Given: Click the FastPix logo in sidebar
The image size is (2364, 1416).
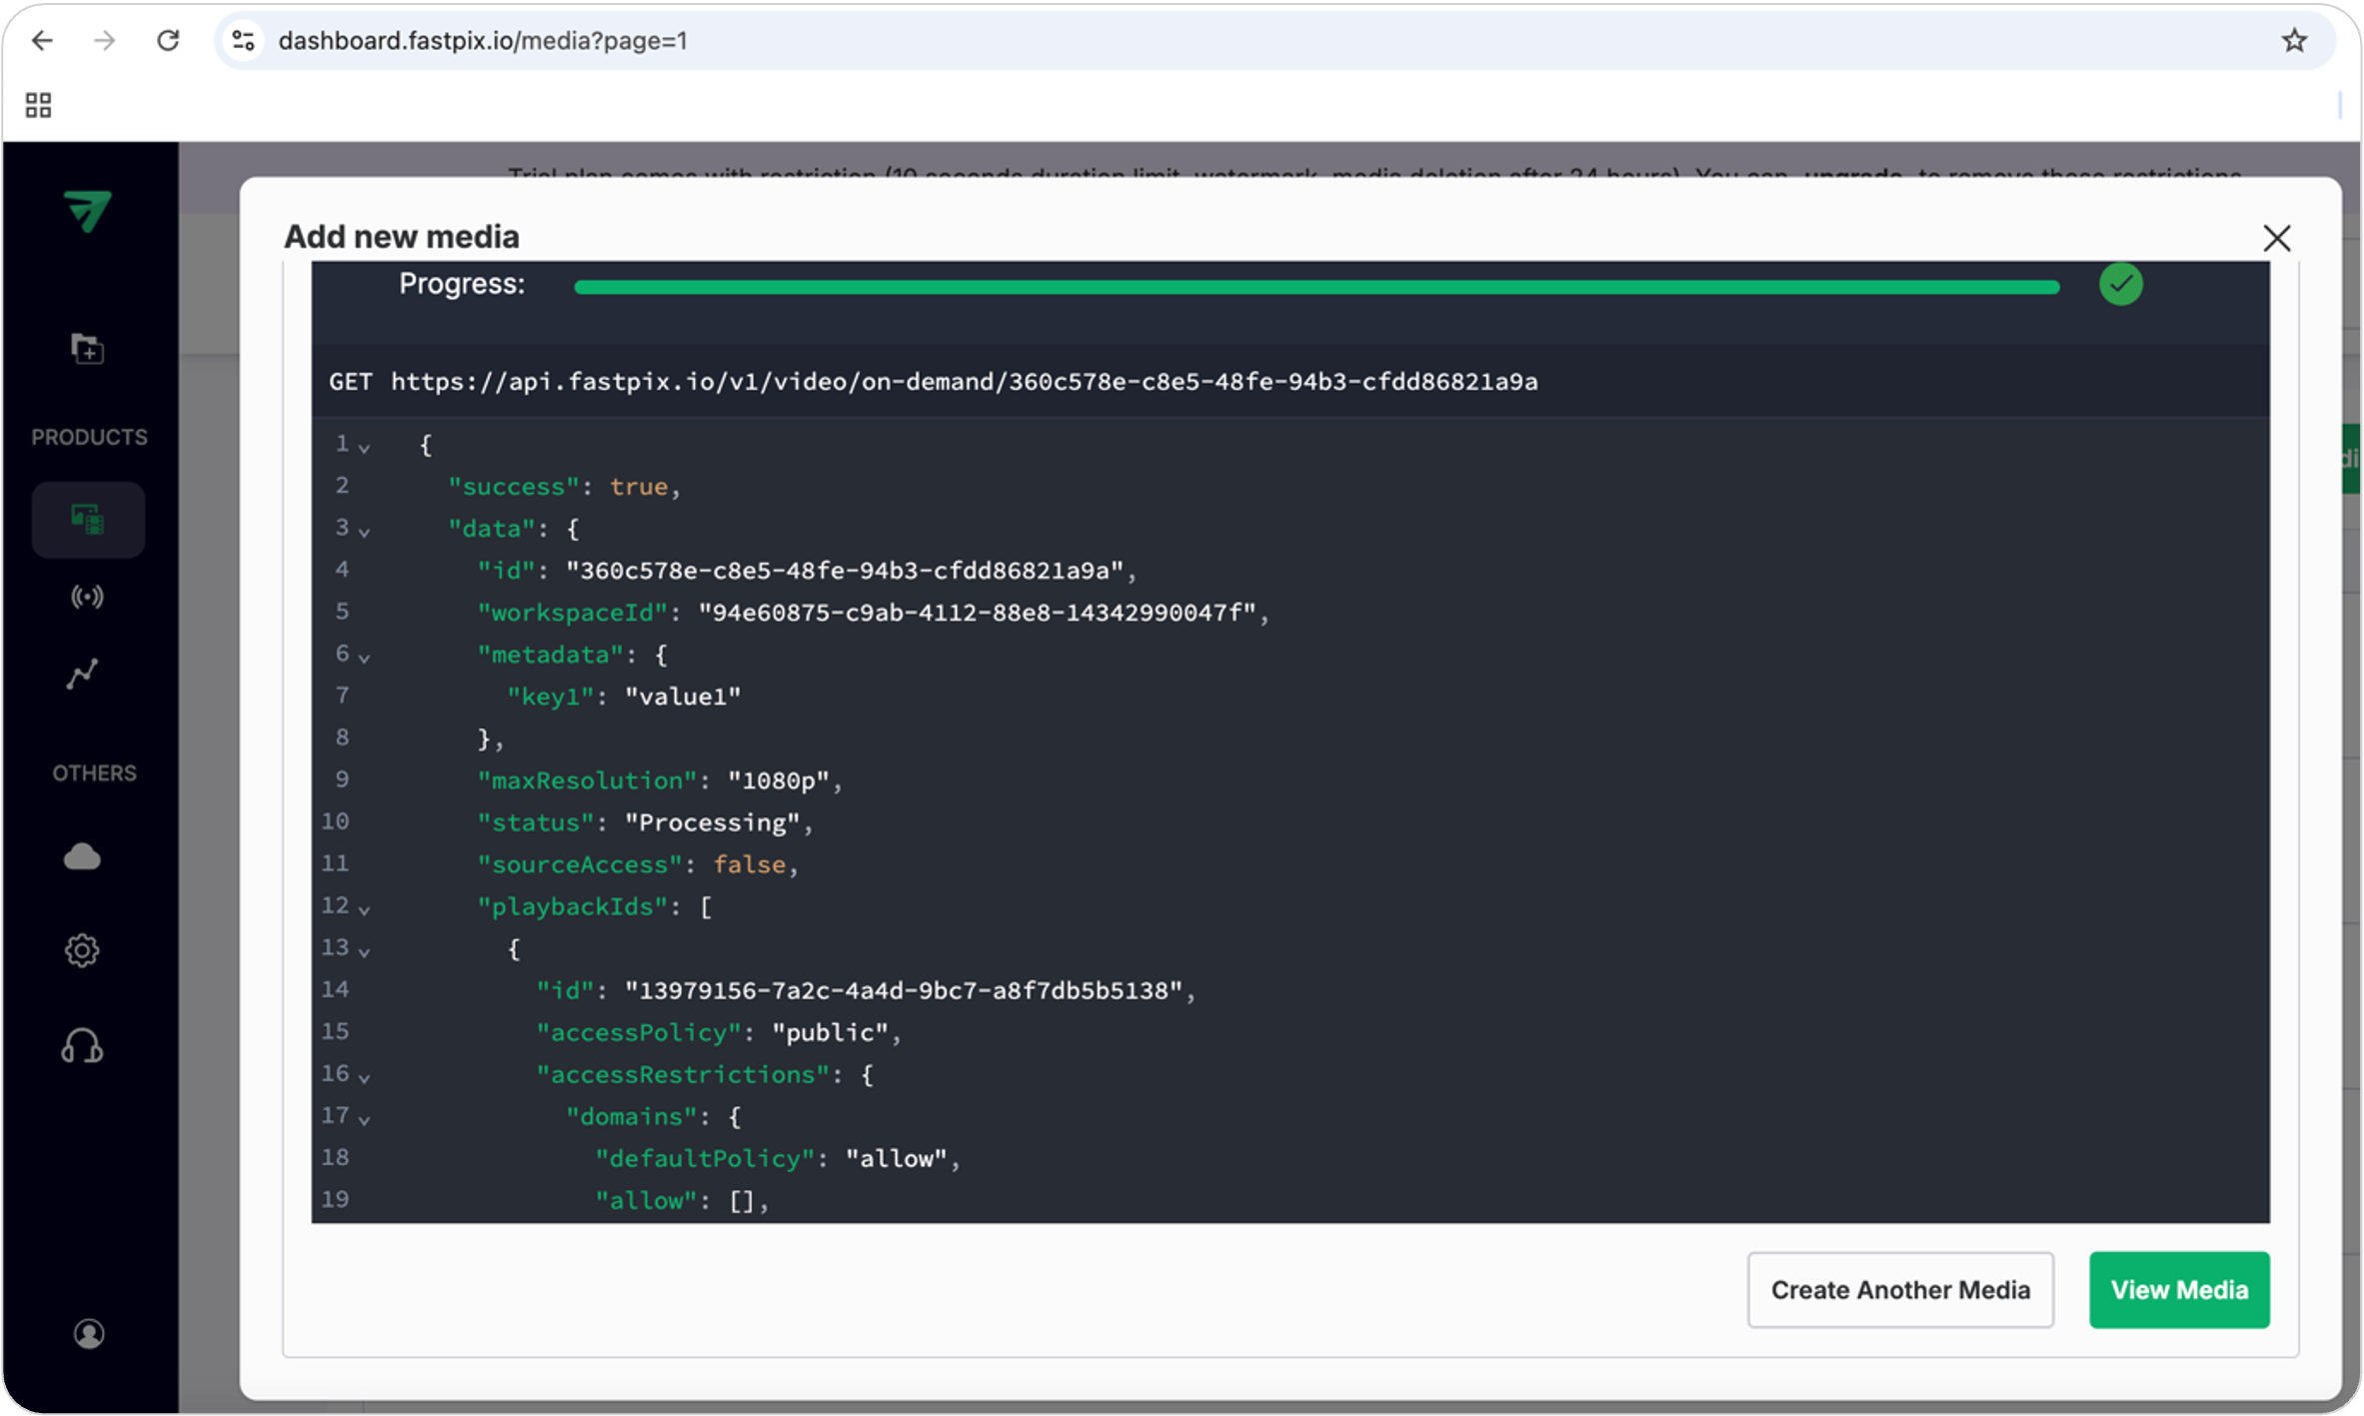Looking at the screenshot, I should click(88, 210).
